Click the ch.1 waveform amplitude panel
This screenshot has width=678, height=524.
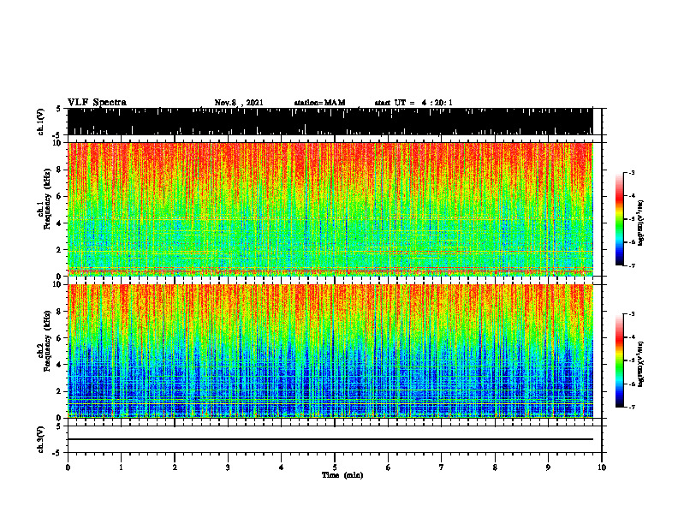point(330,122)
